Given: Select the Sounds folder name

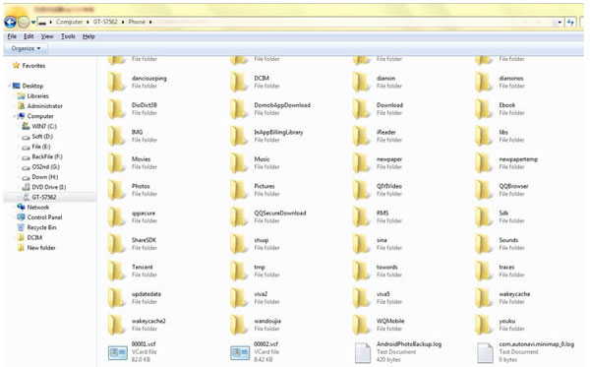Looking at the screenshot, I should click(x=508, y=240).
